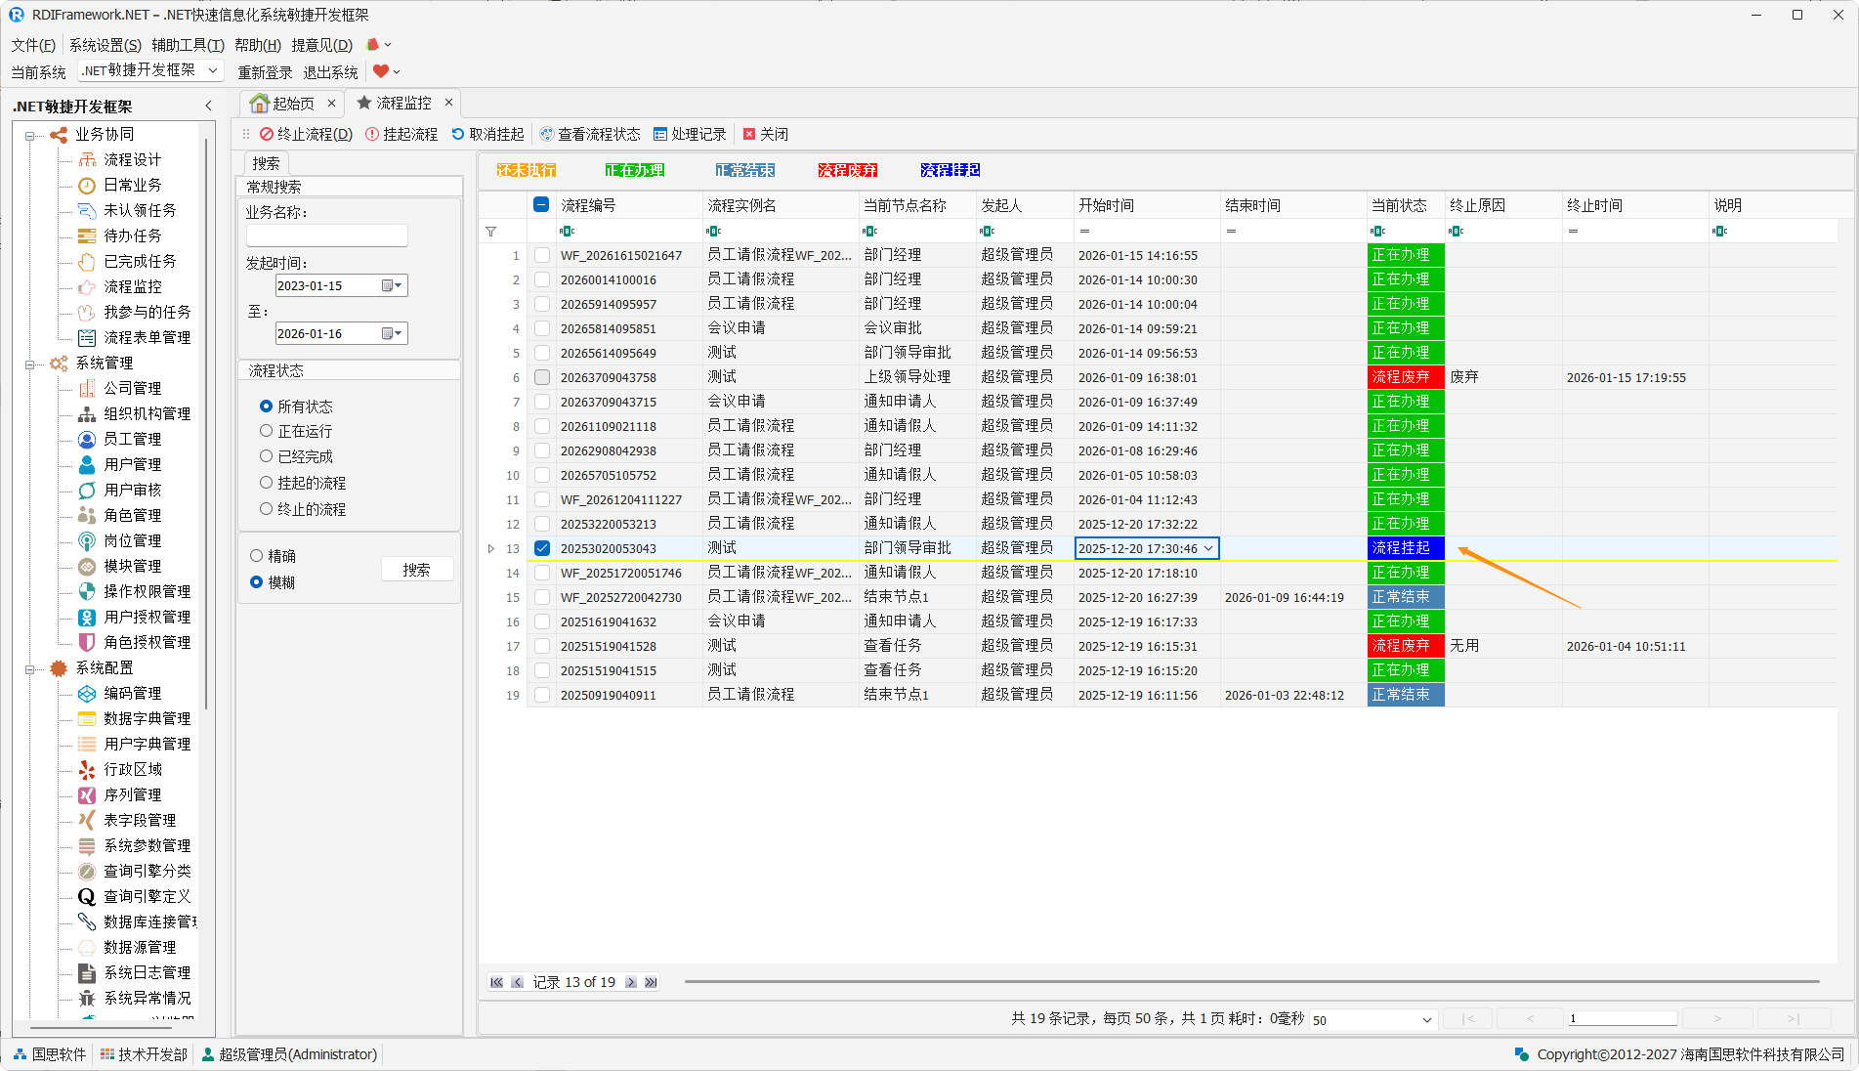Open the 当前系统 dropdown list
Viewport: 1859px width, 1071px height.
tap(212, 70)
